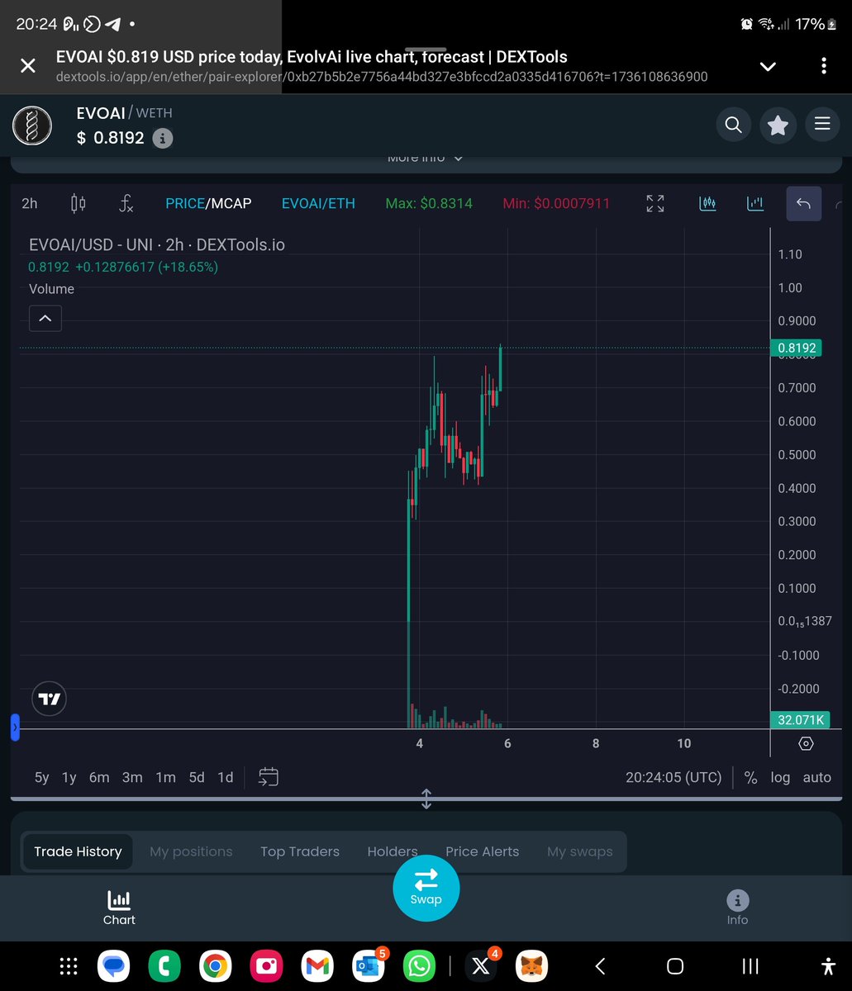Launch the Phone app in the taskbar
This screenshot has width=852, height=991.
pos(164,965)
